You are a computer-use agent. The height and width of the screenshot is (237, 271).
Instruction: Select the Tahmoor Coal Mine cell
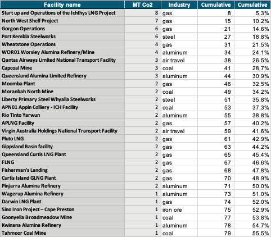click(x=62, y=233)
